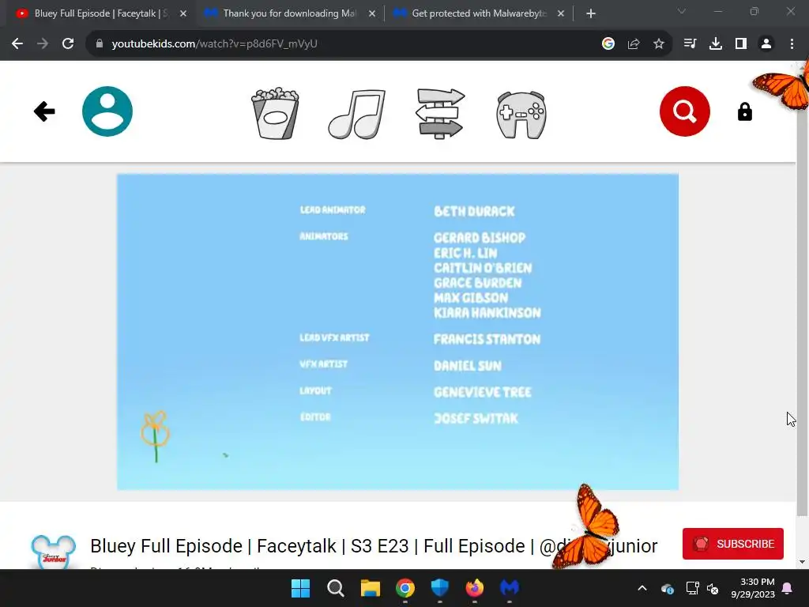The height and width of the screenshot is (607, 809).
Task: Share this page icon
Action: (x=634, y=44)
